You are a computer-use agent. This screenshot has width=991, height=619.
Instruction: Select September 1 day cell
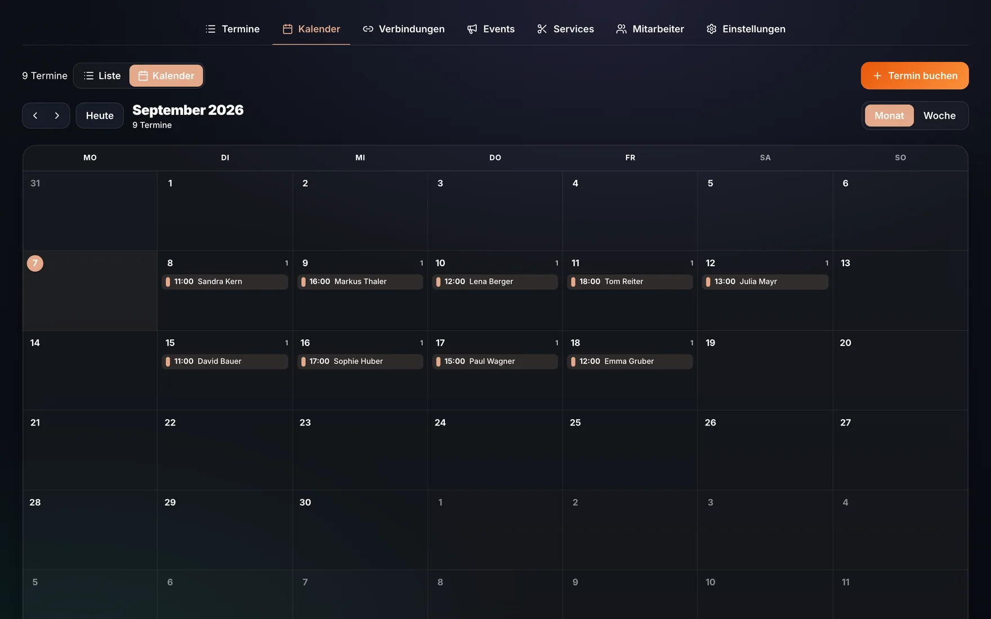click(x=225, y=211)
